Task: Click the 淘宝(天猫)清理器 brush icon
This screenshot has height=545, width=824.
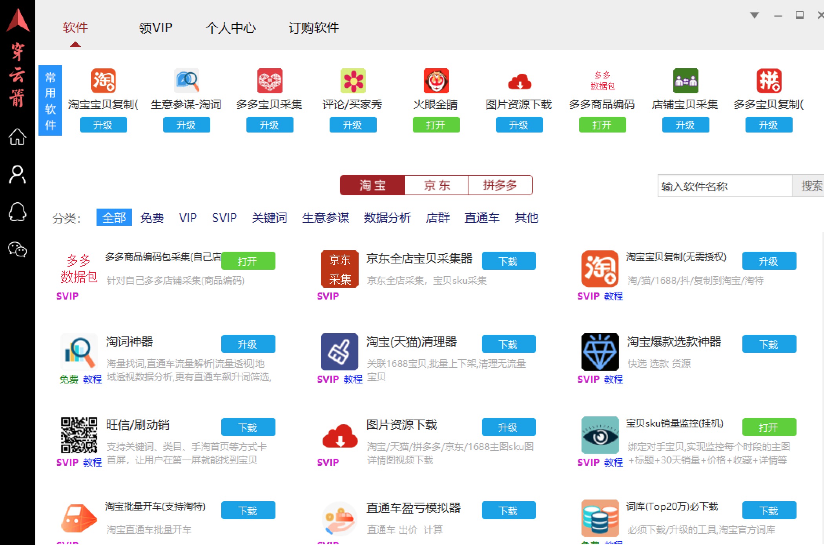Action: click(340, 352)
